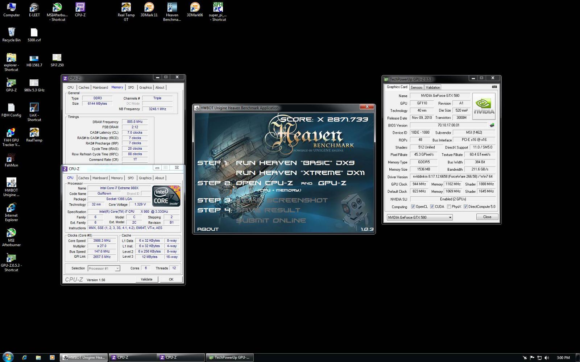Click the 3:00 PM clock in tray

(563, 358)
